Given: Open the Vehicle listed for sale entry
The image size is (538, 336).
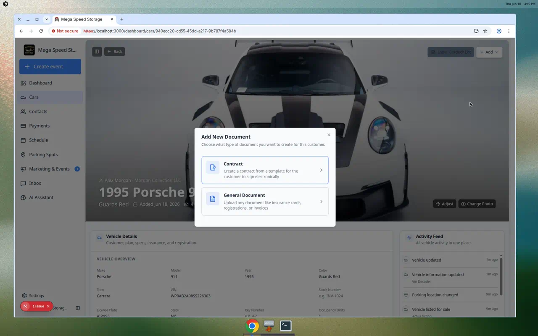Looking at the screenshot, I should [x=451, y=310].
